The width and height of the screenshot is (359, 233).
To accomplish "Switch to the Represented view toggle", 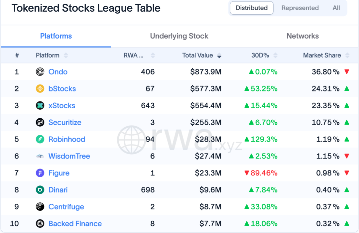I will coord(300,8).
